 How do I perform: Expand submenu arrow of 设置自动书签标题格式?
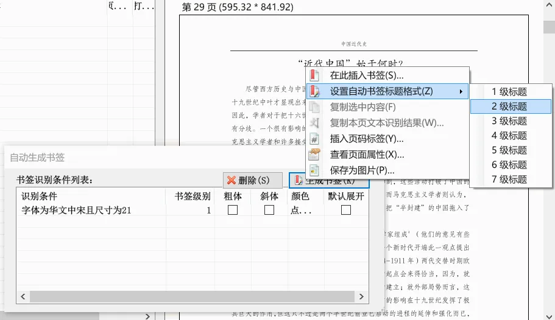tap(461, 92)
